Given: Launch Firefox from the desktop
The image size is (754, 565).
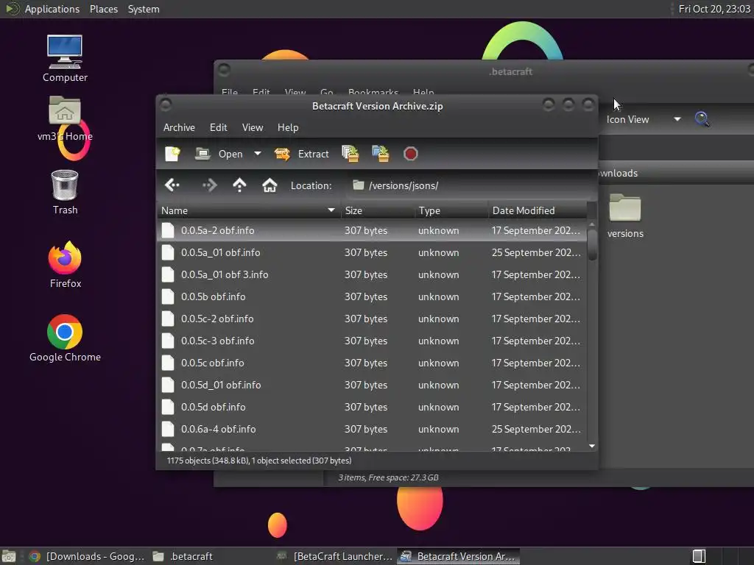Looking at the screenshot, I should click(x=65, y=265).
